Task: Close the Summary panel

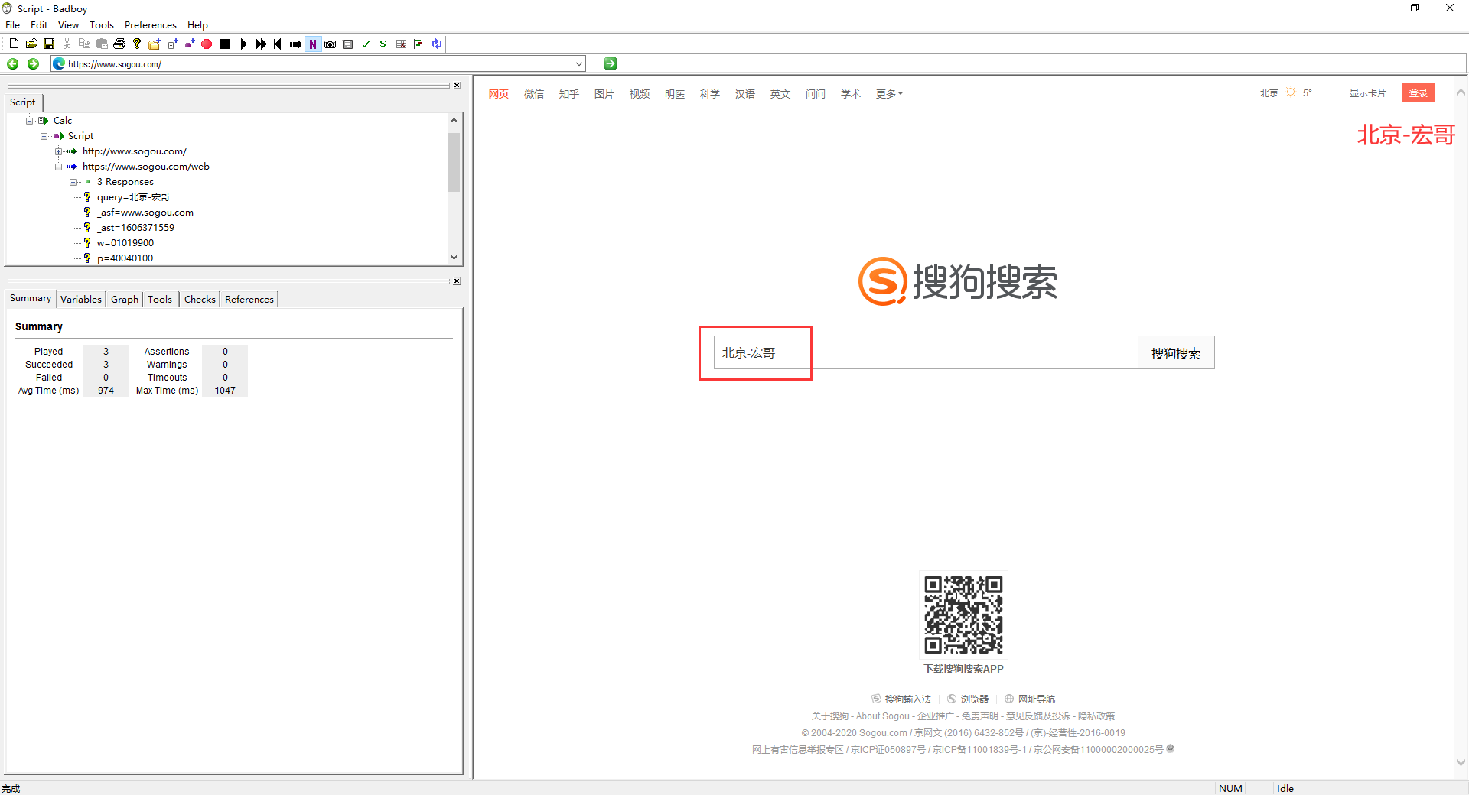Action: [457, 281]
